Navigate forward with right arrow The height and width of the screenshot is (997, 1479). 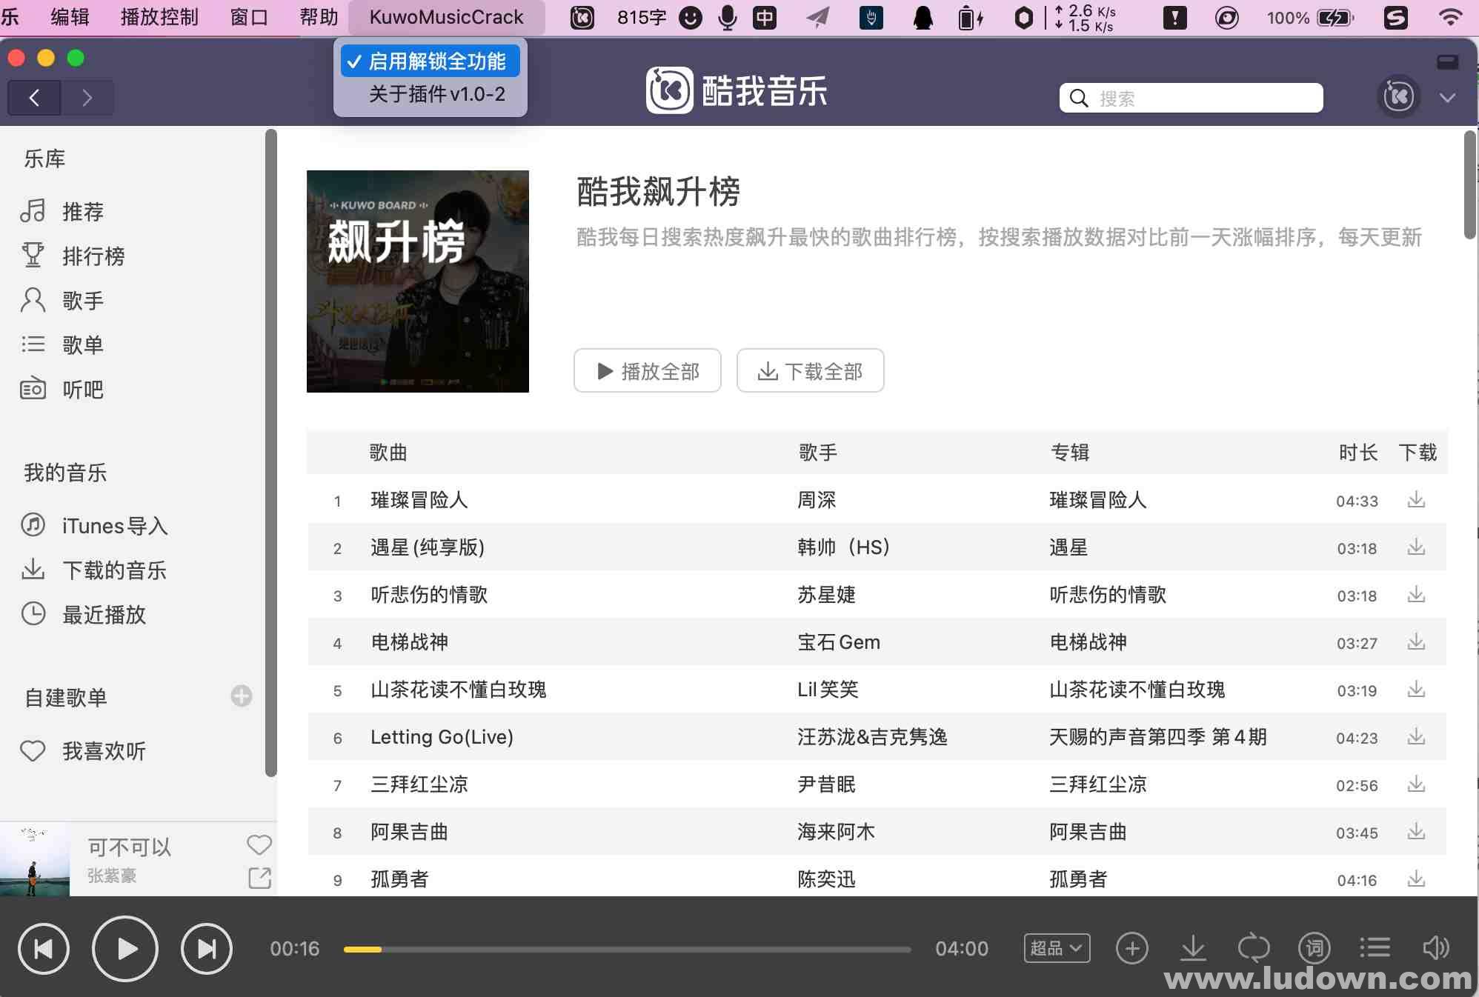coord(87,98)
